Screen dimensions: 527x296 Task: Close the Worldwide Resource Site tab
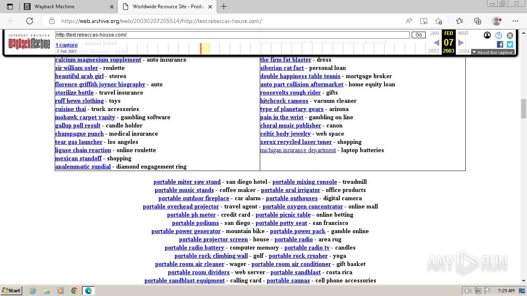[x=210, y=7]
